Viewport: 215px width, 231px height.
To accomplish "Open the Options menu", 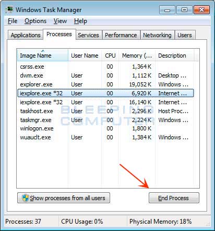I will click(x=35, y=21).
